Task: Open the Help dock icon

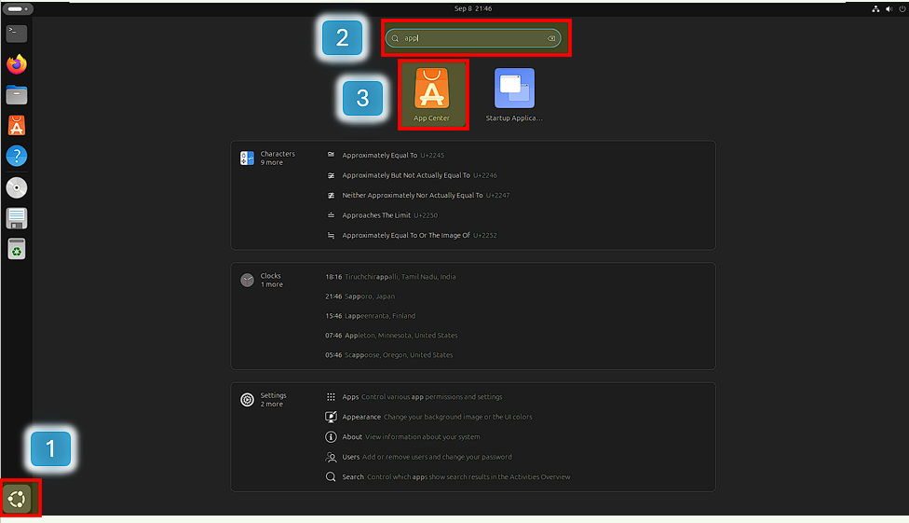Action: 16,156
